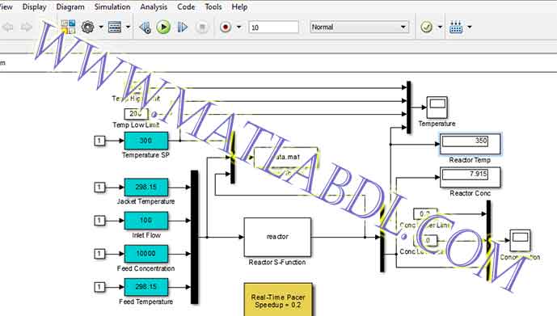Expand the record button dropdown arrow
The width and height of the screenshot is (557, 316).
tap(239, 27)
